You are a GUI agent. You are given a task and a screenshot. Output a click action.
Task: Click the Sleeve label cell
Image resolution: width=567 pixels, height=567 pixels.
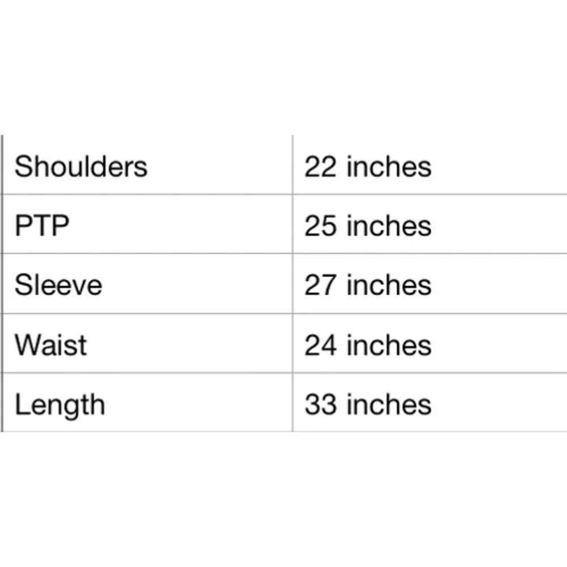[147, 284]
